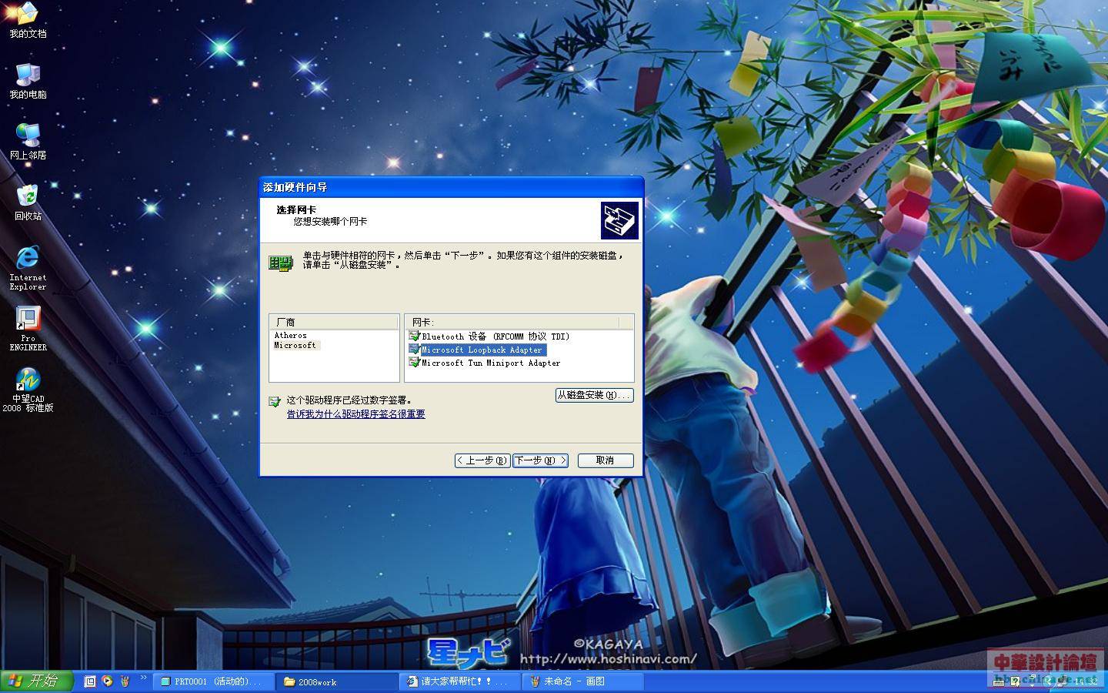Click the 厂商 column header

tap(334, 322)
